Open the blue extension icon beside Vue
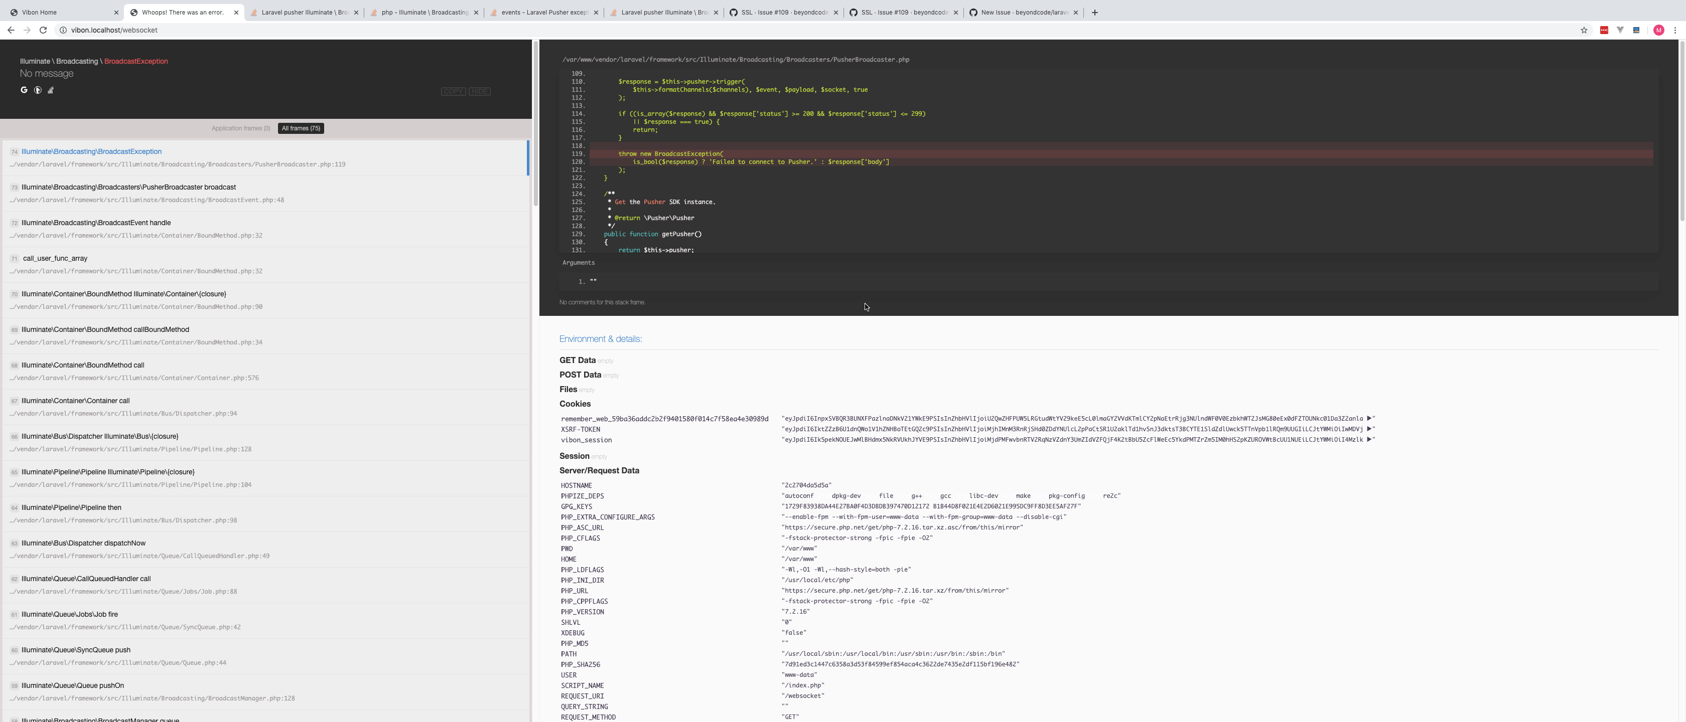The image size is (1686, 722). pyautogui.click(x=1636, y=30)
